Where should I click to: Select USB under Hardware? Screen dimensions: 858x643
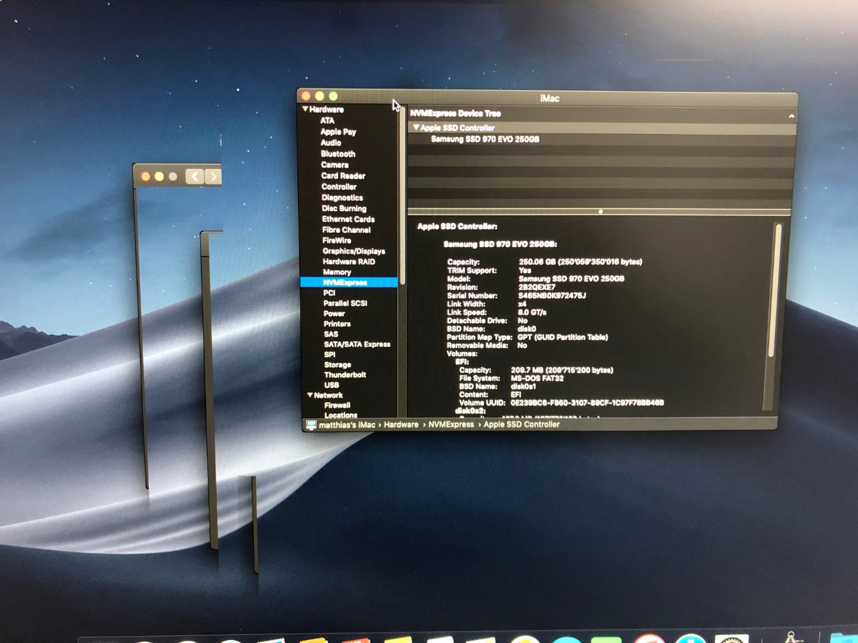pyautogui.click(x=331, y=385)
